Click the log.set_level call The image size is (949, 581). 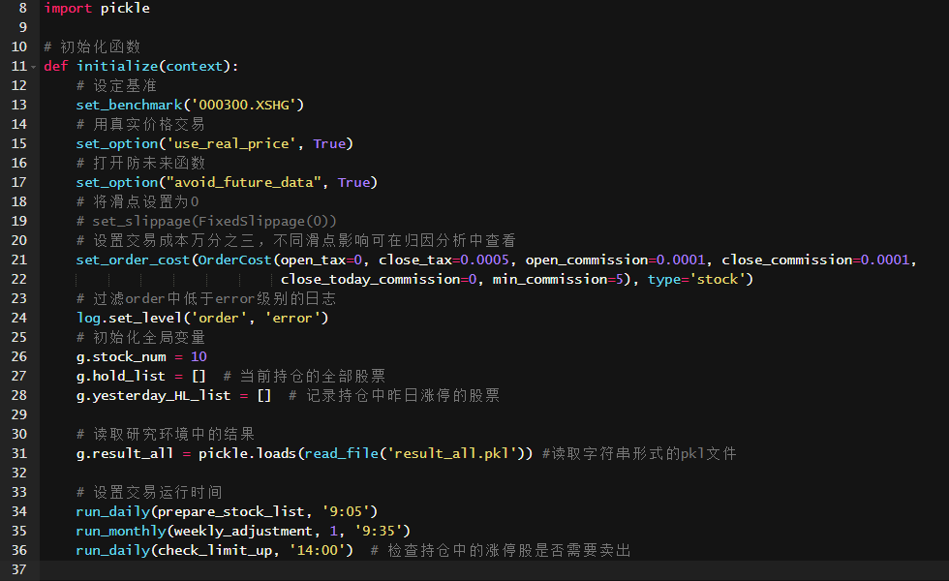pos(129,318)
